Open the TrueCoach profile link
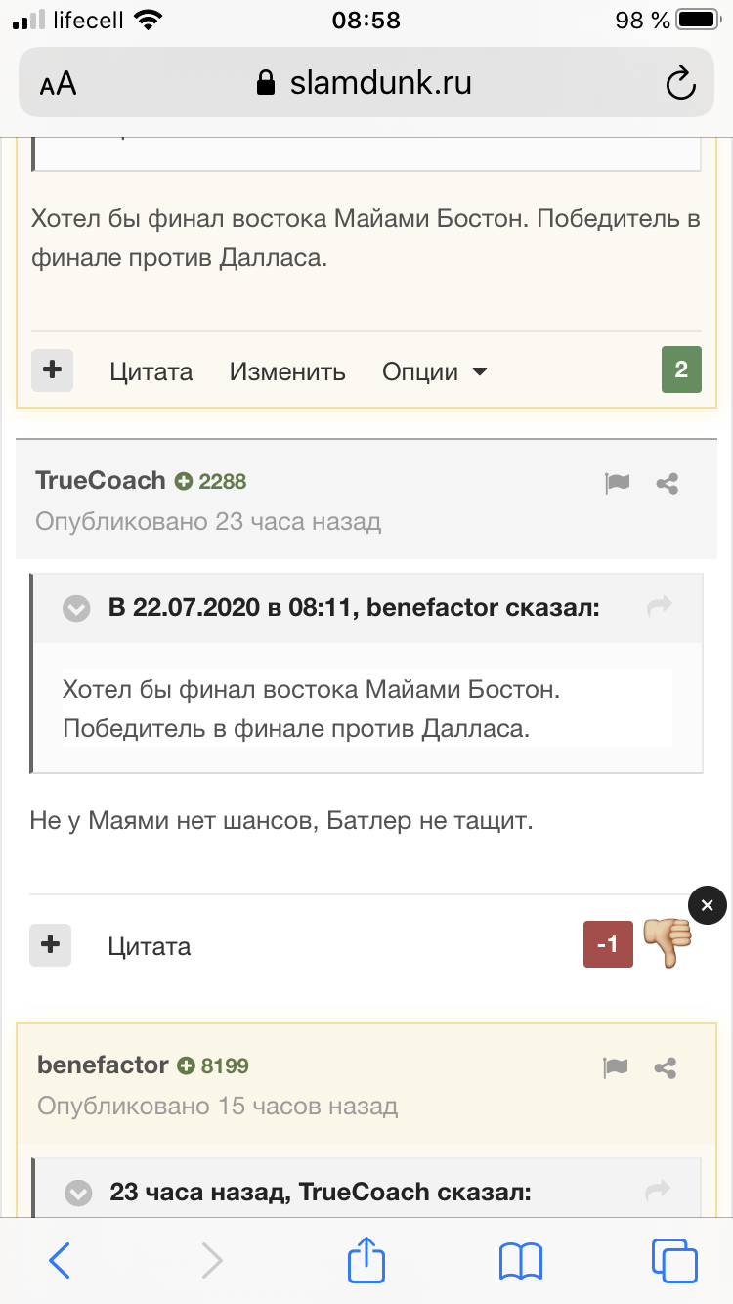Screen dimensions: 733x1304 tap(101, 480)
